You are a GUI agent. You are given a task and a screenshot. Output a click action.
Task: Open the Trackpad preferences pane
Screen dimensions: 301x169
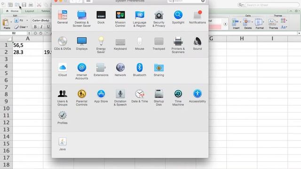159,44
